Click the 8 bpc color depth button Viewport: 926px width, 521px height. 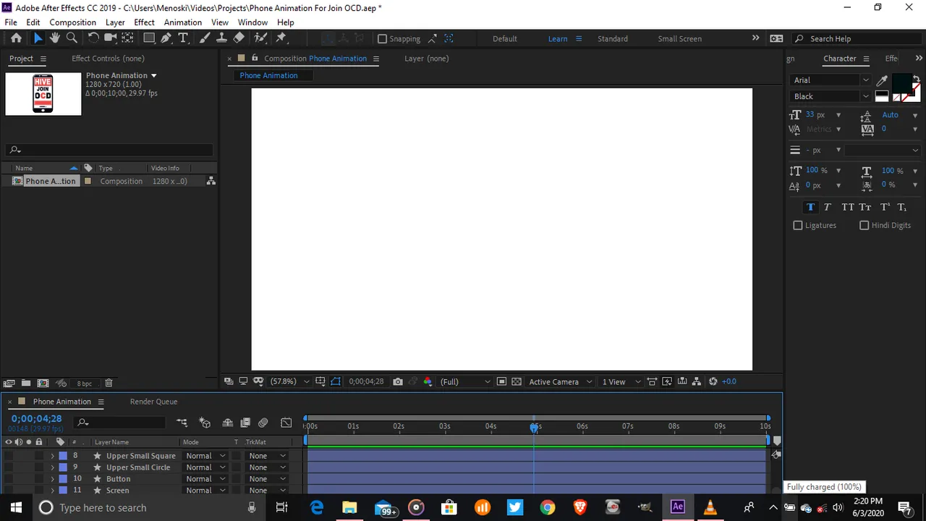pos(85,384)
